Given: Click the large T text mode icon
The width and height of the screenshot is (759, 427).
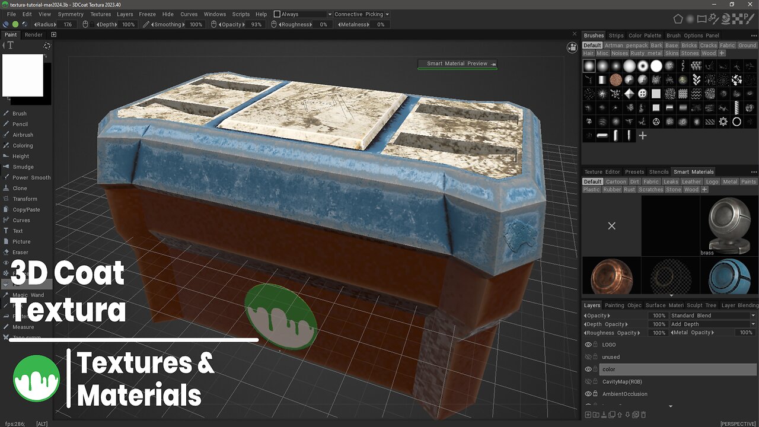Looking at the screenshot, I should tap(10, 45).
